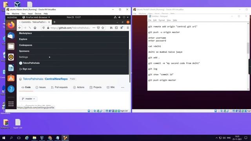
Task: Open the TeknoPathshala owner link
Action: (33, 79)
